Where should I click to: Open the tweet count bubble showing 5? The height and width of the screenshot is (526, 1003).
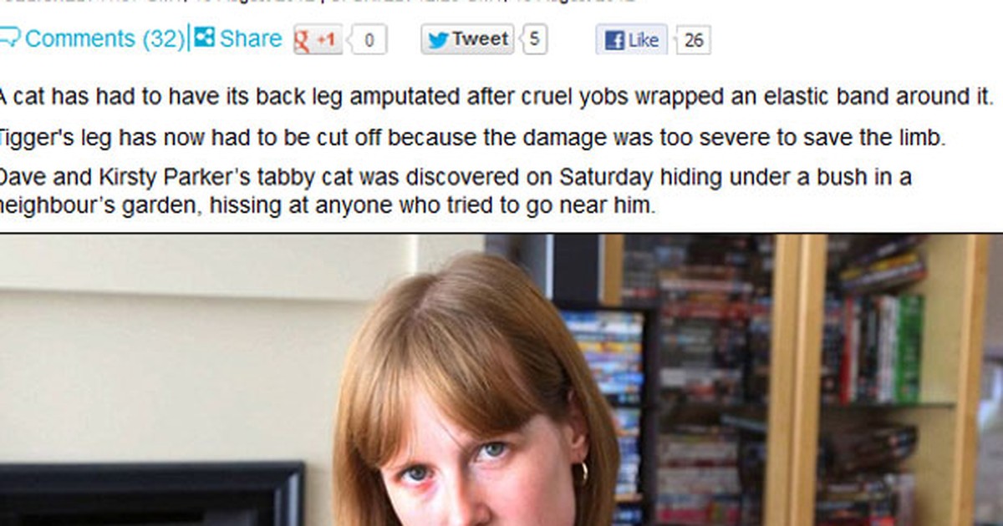pos(533,39)
